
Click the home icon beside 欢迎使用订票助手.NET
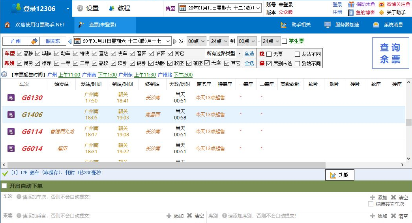point(7,25)
